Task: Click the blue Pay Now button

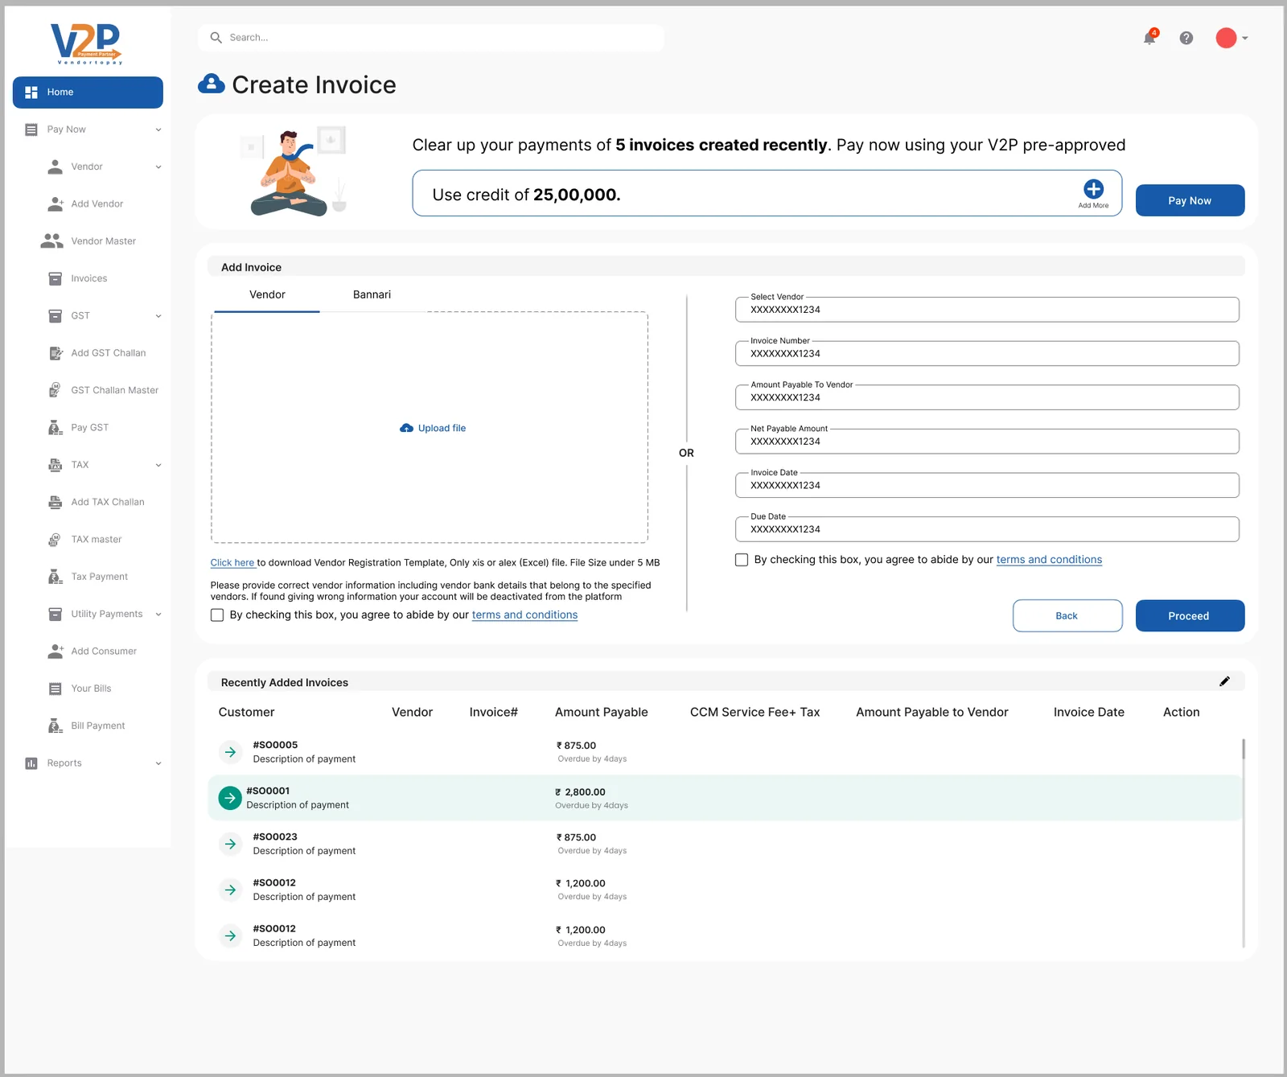Action: pyautogui.click(x=1190, y=201)
